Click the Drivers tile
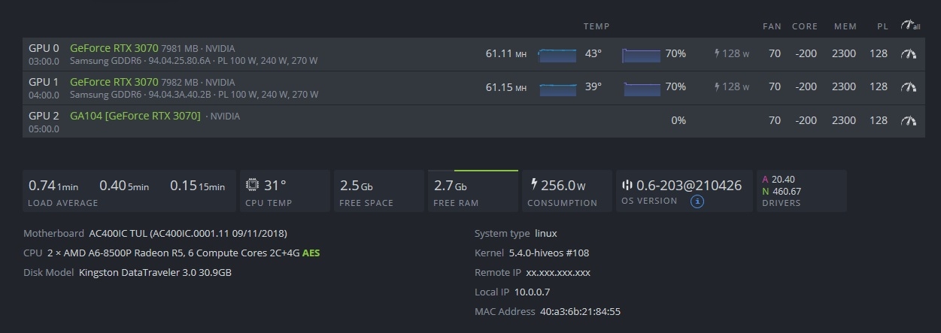Viewport: 941px width, 333px height. [x=801, y=191]
